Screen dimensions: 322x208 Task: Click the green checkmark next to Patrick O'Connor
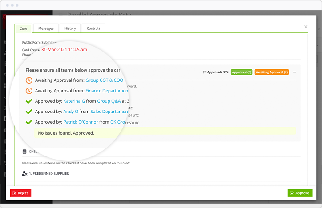point(29,122)
